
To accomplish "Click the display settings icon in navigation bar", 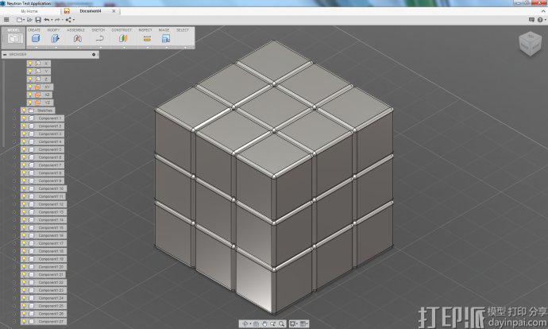I will pyautogui.click(x=293, y=323).
